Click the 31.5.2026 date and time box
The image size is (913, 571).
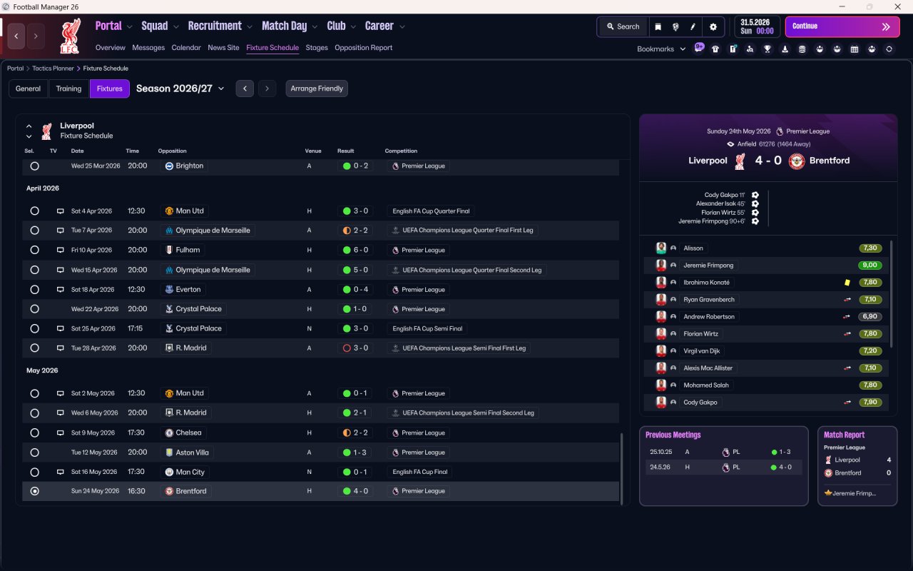click(757, 26)
